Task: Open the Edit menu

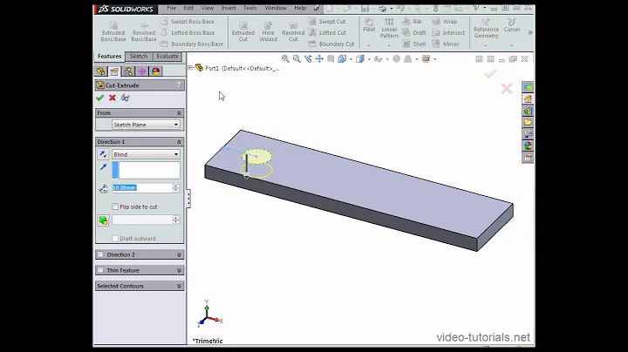Action: (x=188, y=8)
